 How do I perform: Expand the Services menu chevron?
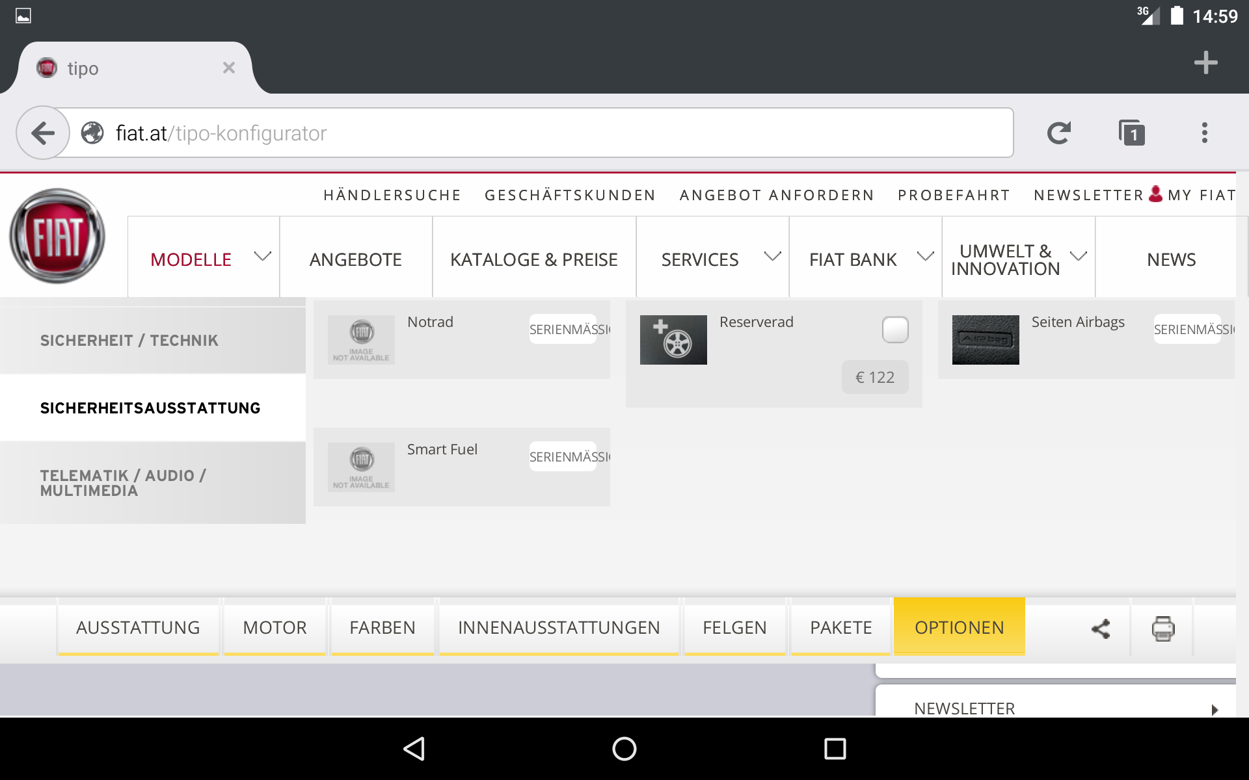pyautogui.click(x=772, y=256)
